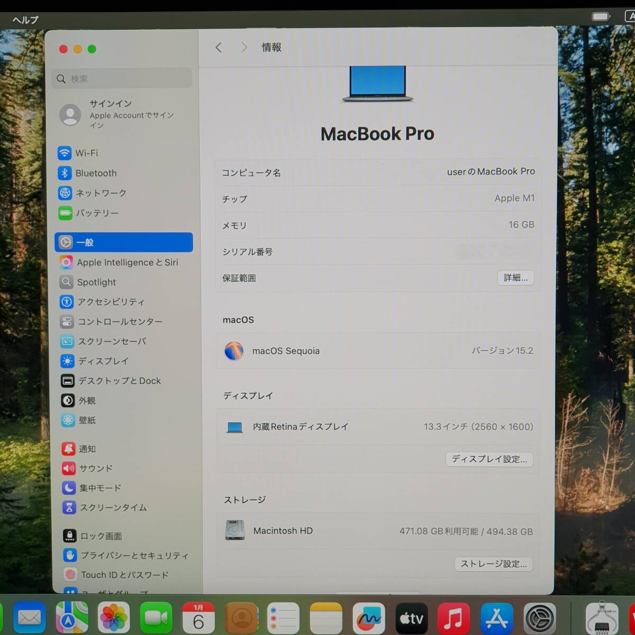Image resolution: width=635 pixels, height=635 pixels.
Task: Open Wi-Fi settings icon in sidebar
Action: (x=65, y=153)
